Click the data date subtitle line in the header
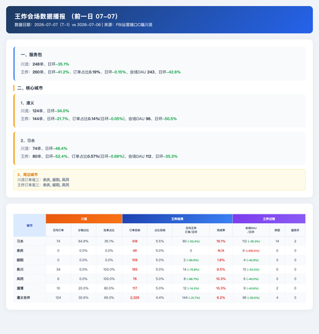Viewport: 319px width, 334px height. coord(84,25)
